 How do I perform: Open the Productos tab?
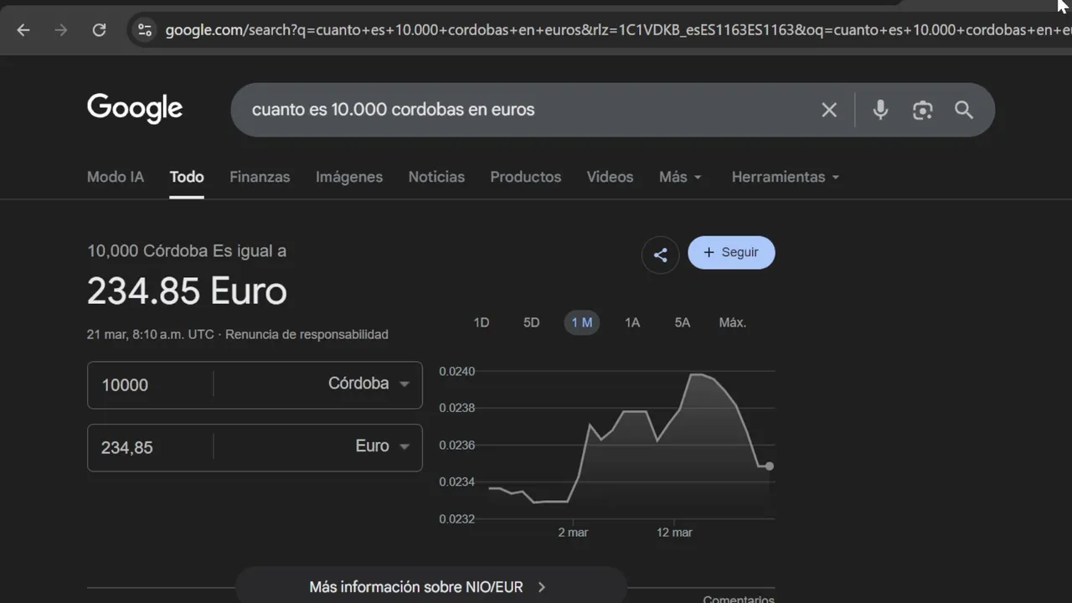click(x=526, y=177)
